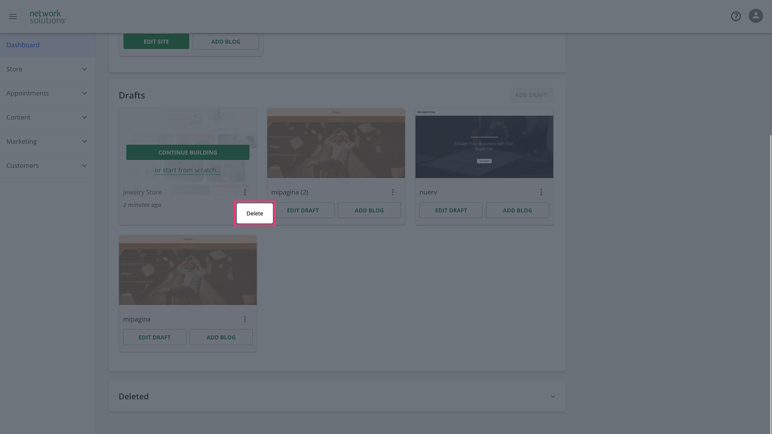Click Add Blog under mipagina draft
Image resolution: width=772 pixels, height=434 pixels.
[x=221, y=337]
